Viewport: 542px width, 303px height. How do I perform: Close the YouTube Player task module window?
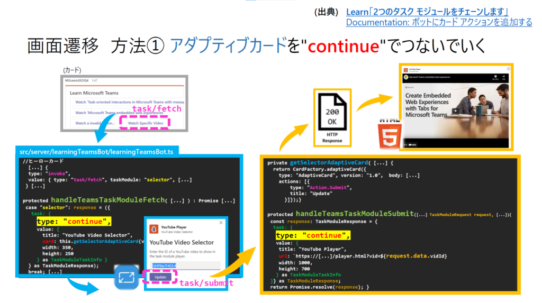[x=509, y=69]
